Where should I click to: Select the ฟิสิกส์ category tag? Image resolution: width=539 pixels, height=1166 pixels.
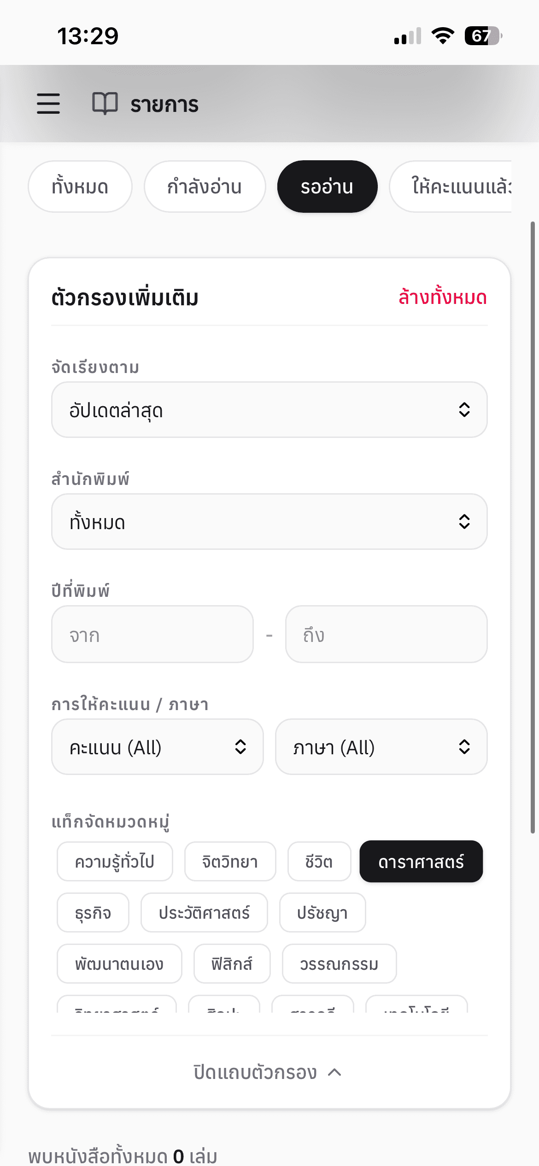coord(232,964)
